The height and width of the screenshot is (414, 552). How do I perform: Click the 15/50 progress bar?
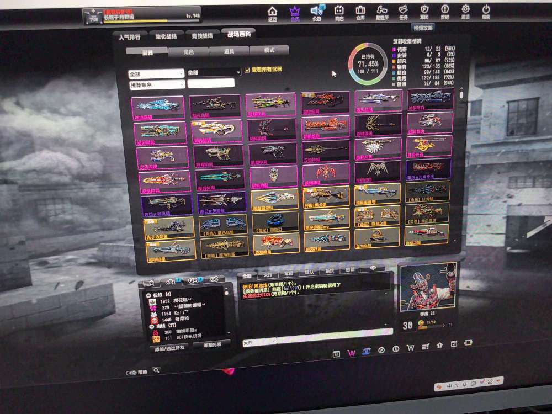pos(431,326)
